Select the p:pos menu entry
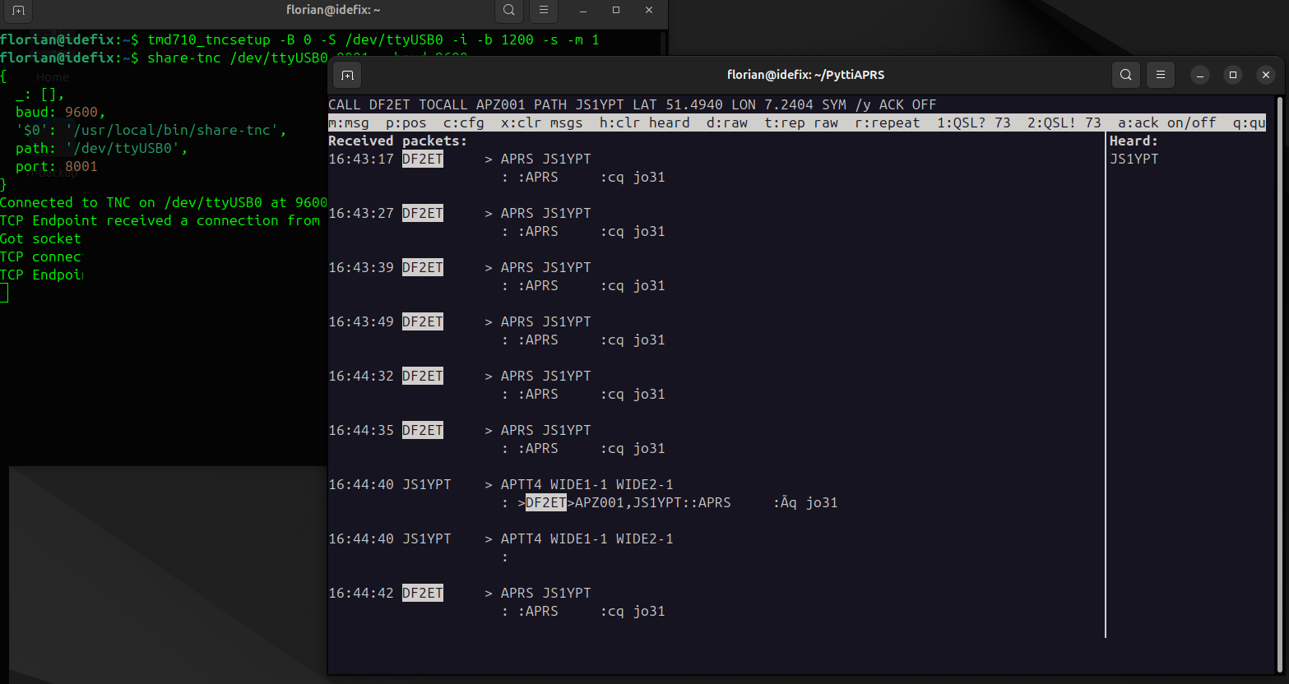 406,123
